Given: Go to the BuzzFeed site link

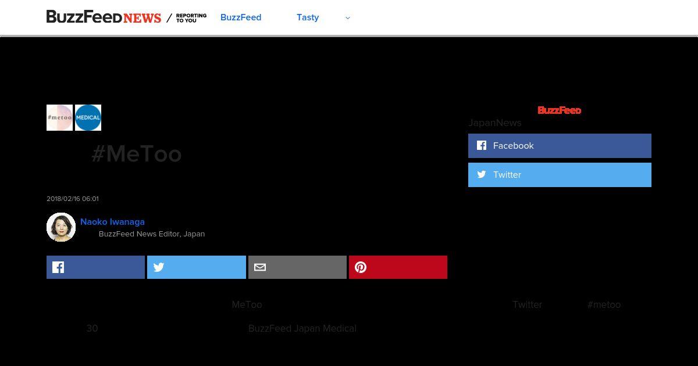Looking at the screenshot, I should (x=241, y=17).
